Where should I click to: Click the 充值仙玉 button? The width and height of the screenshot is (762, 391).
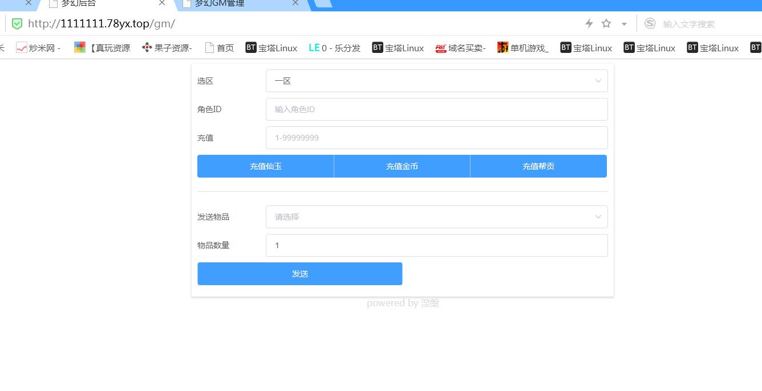coord(265,166)
